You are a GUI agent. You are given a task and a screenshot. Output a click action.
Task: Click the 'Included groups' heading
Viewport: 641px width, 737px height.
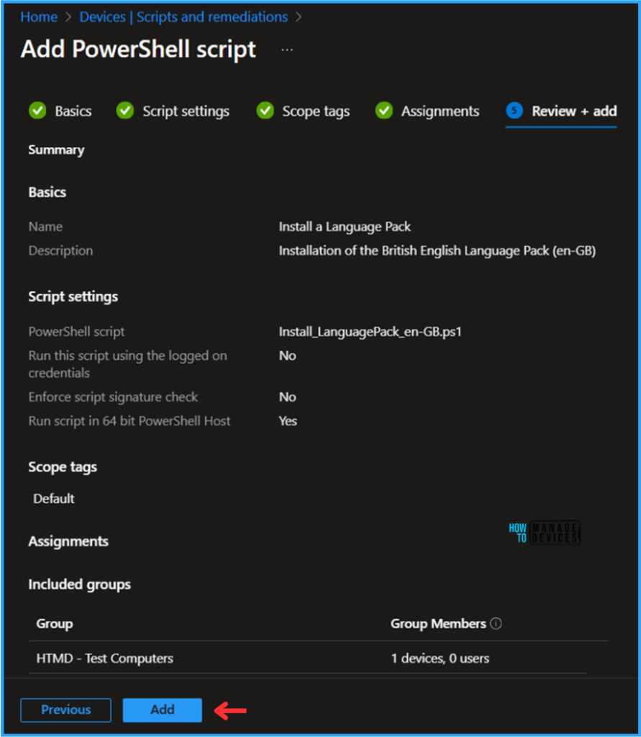click(79, 584)
